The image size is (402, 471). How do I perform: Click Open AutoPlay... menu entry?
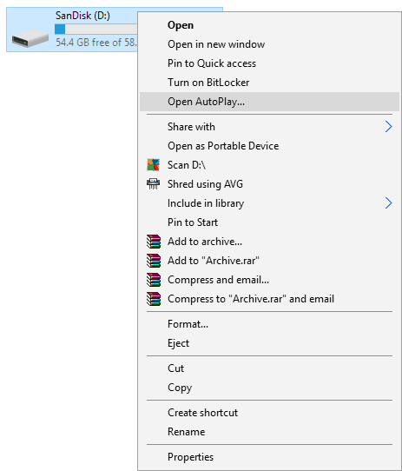tap(270, 102)
